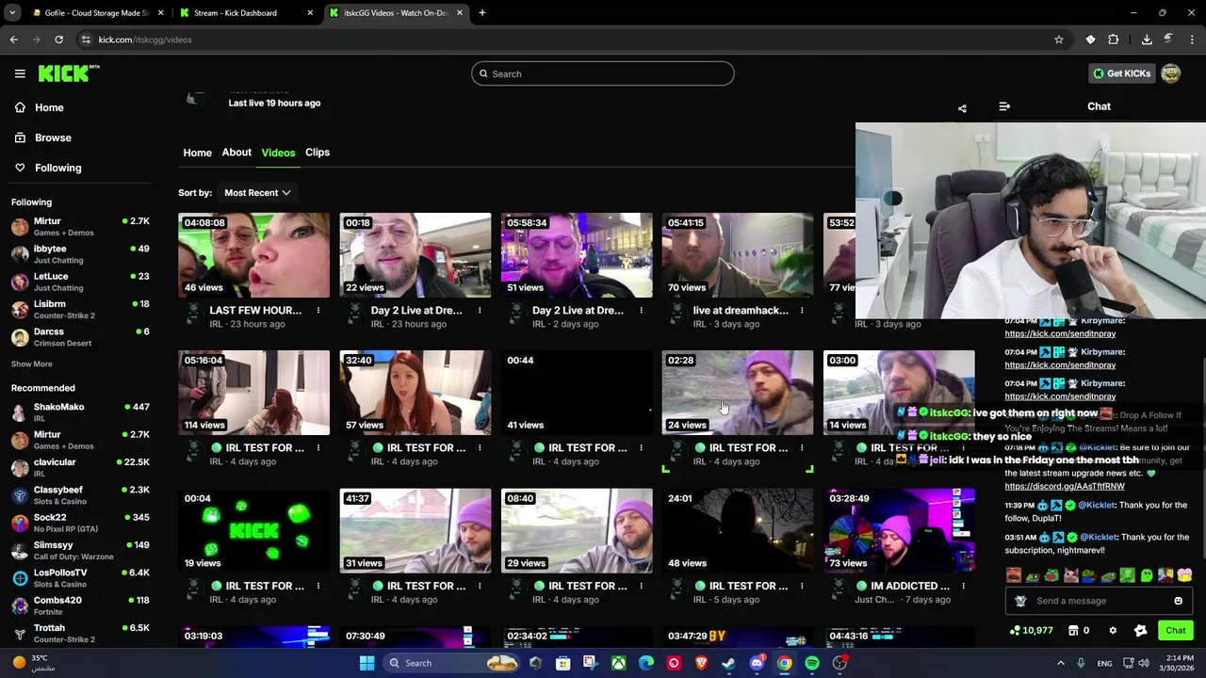Open the emoji picker in chat box

[x=1178, y=601]
